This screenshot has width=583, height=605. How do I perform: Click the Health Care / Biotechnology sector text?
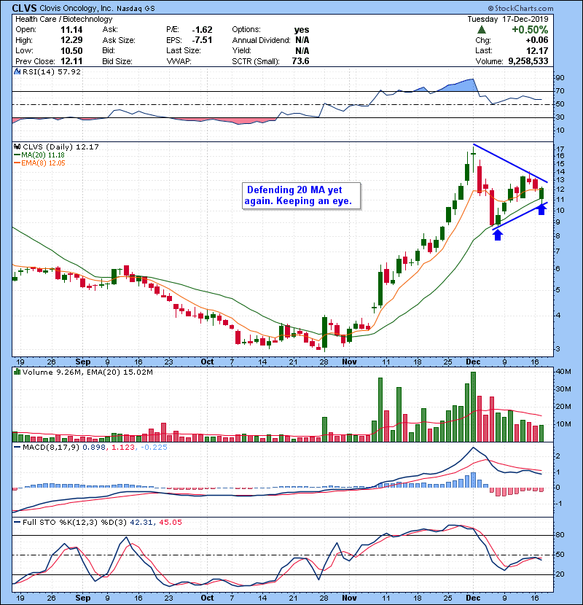click(64, 19)
